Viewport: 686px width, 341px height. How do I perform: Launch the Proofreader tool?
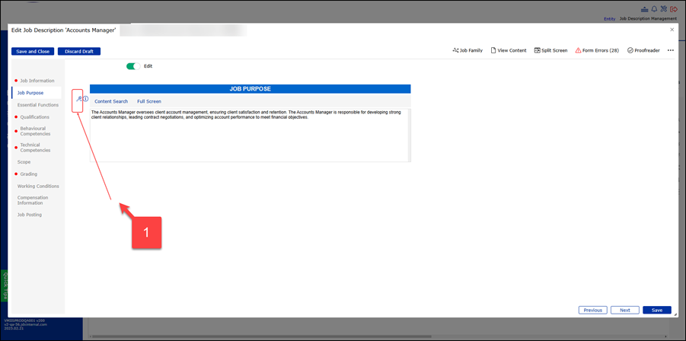tap(643, 51)
